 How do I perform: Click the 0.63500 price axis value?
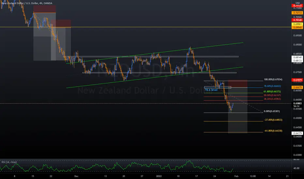(x=297, y=146)
